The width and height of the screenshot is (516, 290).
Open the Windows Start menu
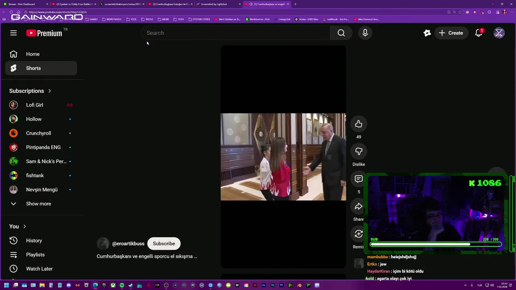click(x=6, y=285)
